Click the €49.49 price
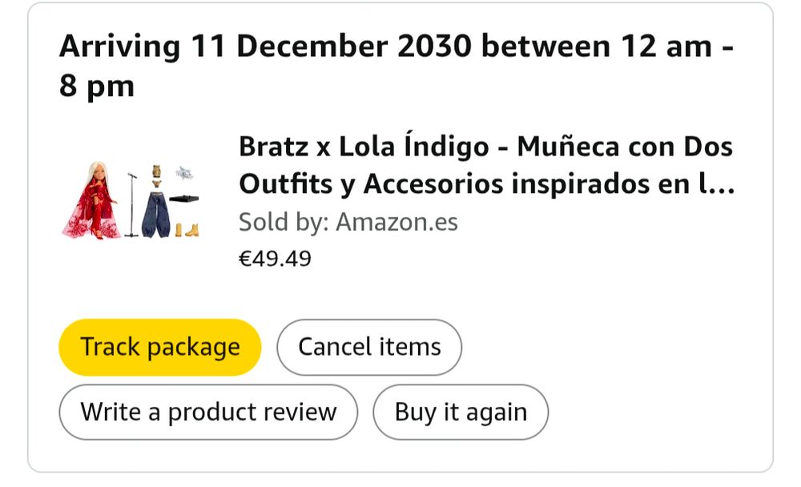The image size is (801, 487). (x=275, y=259)
